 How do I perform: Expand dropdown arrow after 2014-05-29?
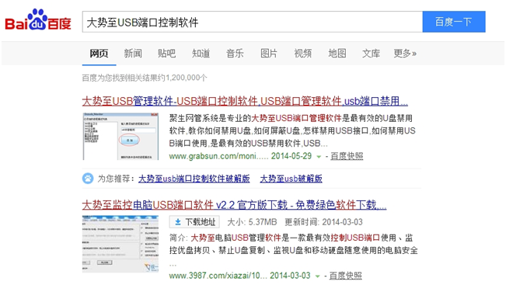pos(319,157)
